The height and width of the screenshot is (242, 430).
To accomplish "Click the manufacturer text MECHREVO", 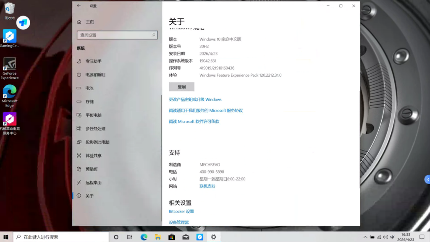I will pos(210,164).
